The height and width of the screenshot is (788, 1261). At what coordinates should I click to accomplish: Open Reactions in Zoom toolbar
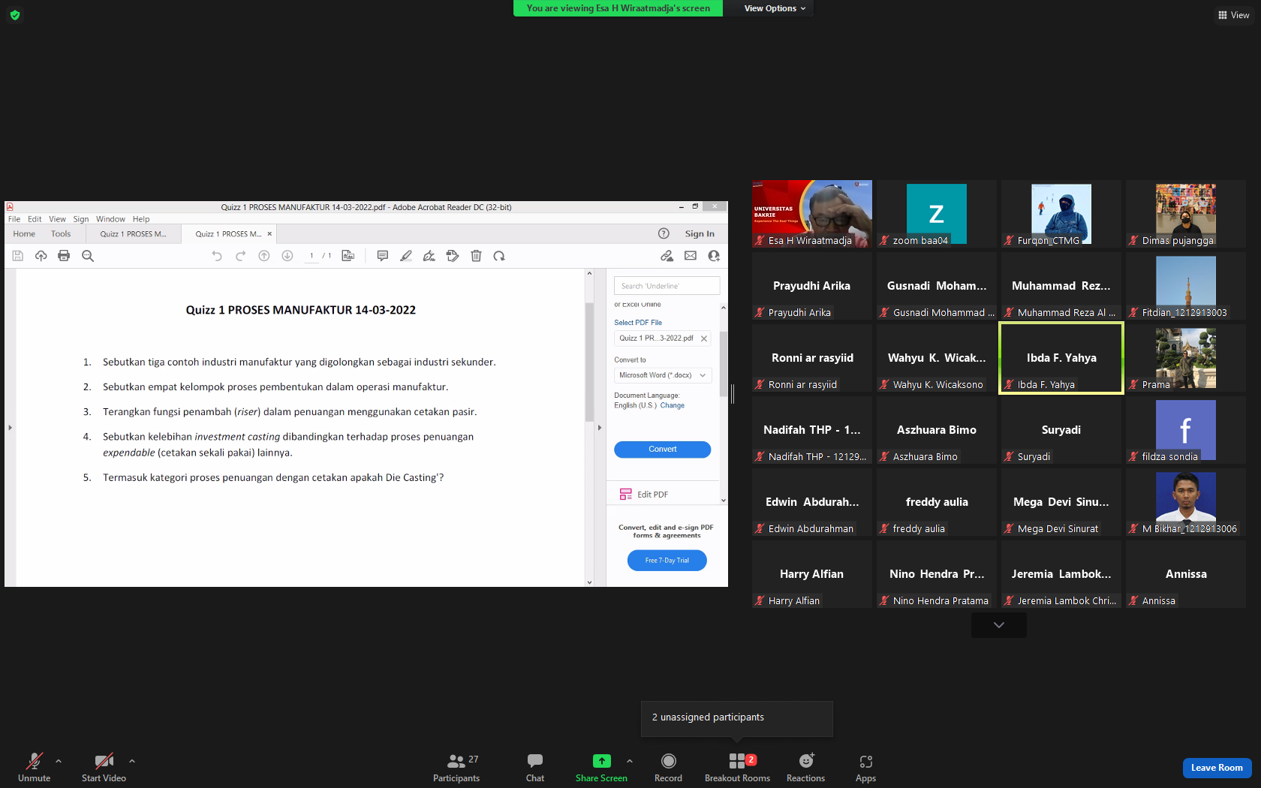805,768
